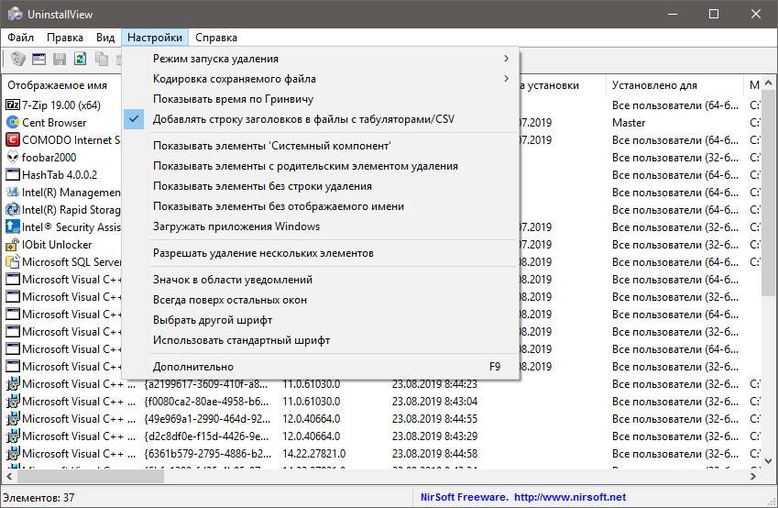Open the Вид menu
Image resolution: width=778 pixels, height=508 pixels.
point(105,38)
